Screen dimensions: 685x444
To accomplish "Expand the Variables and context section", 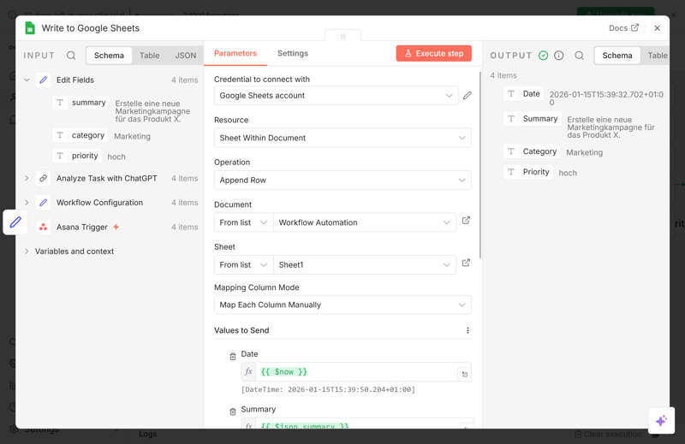I will point(27,252).
